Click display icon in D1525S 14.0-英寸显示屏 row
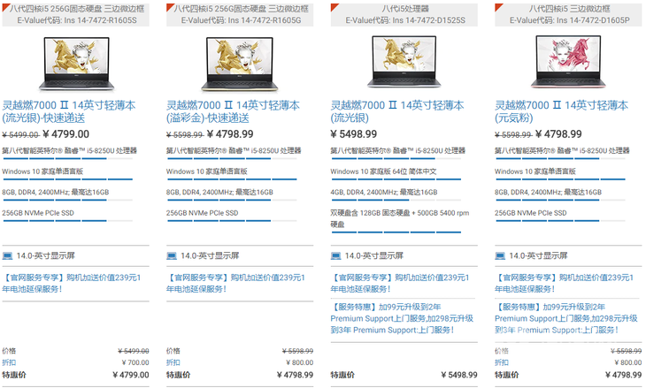This screenshot has width=646, height=388. pyautogui.click(x=335, y=256)
